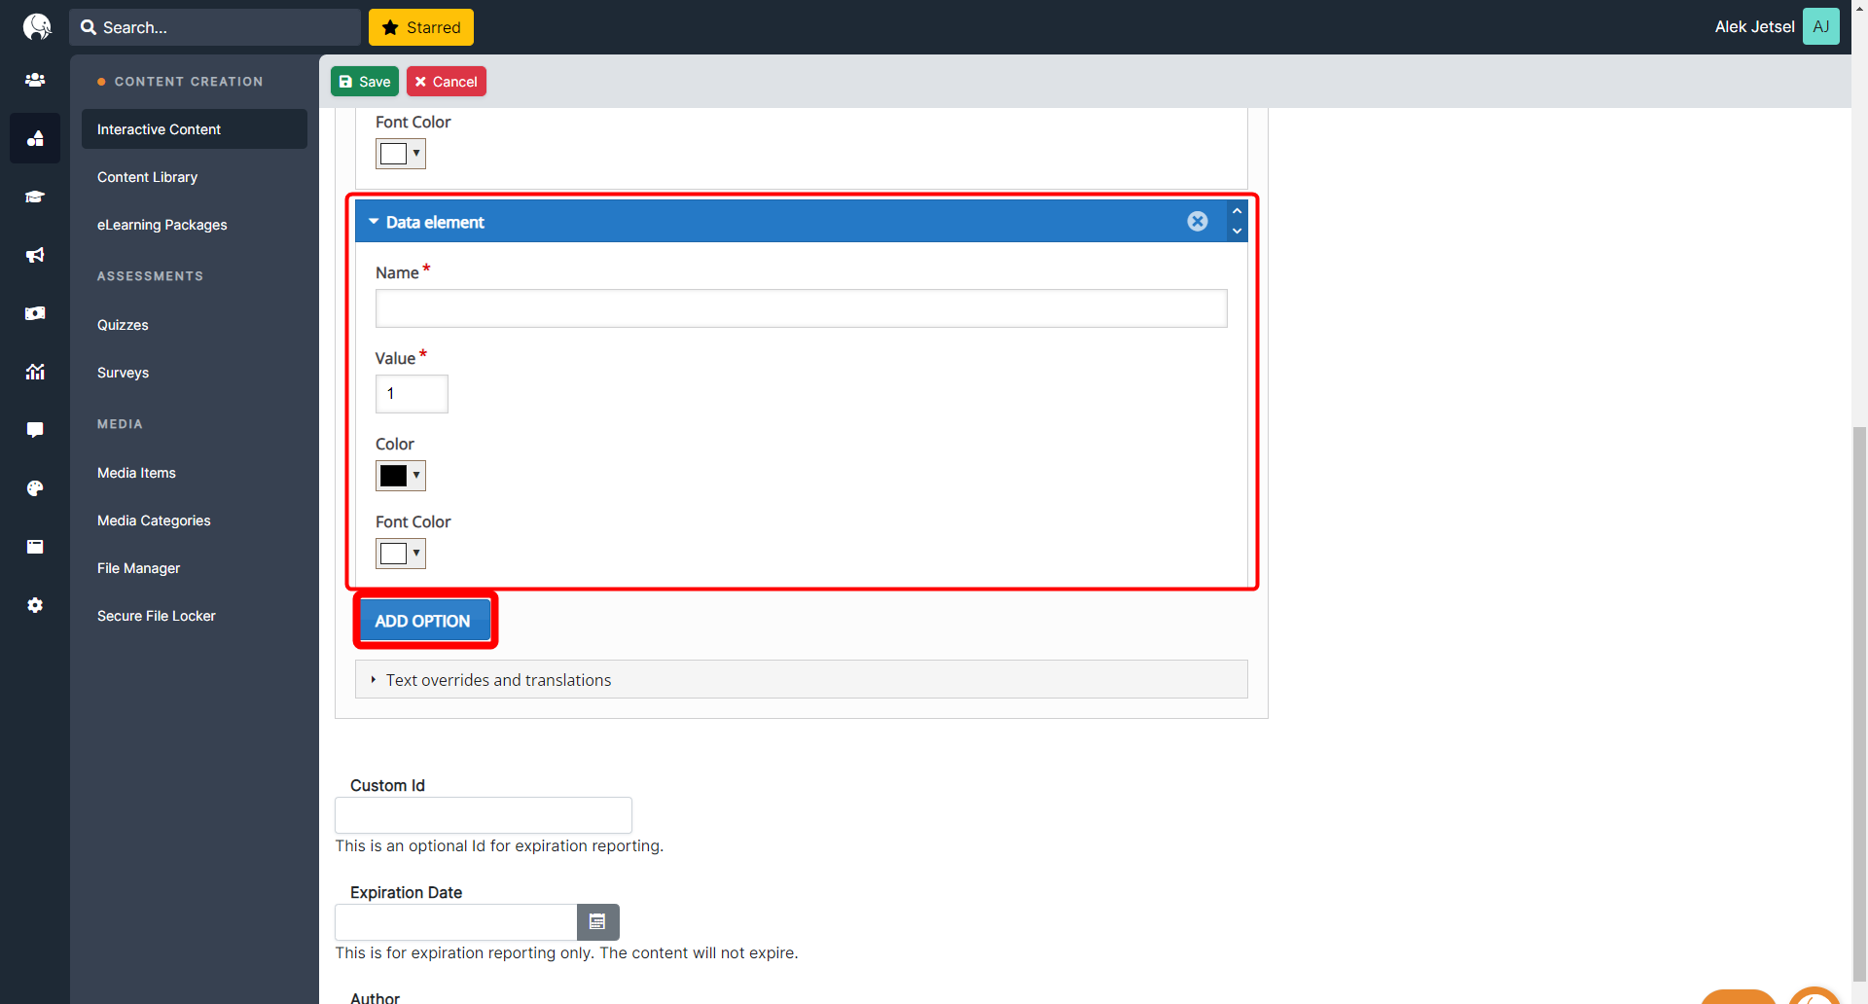Open the chat bubble sidebar icon
Image resolution: width=1868 pixels, height=1004 pixels.
tap(35, 430)
